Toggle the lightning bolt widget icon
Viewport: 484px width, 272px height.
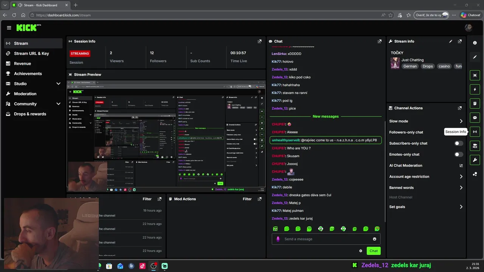pos(475,90)
